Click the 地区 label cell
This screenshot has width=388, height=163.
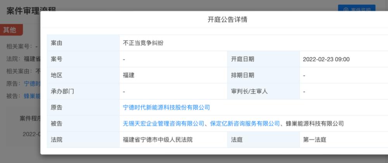tap(83, 75)
